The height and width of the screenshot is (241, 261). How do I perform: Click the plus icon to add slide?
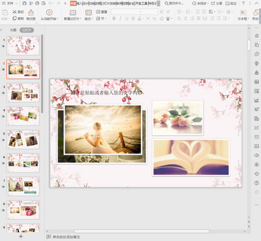tap(21, 236)
